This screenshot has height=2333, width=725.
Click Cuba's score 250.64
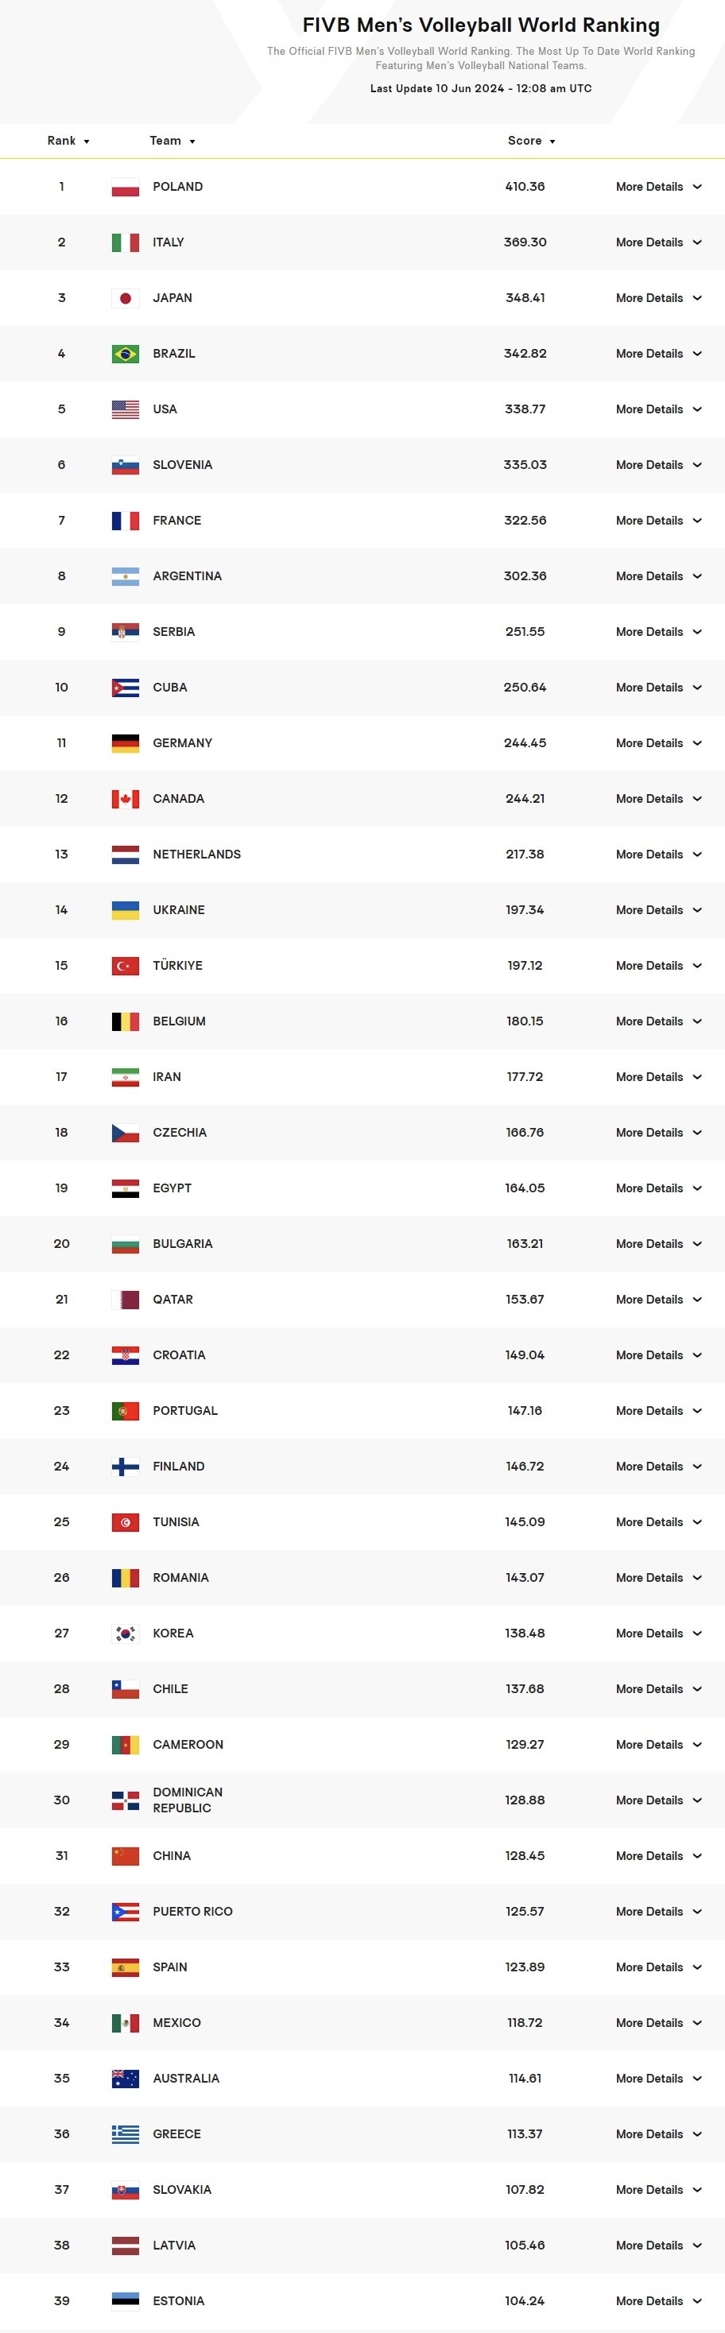(x=525, y=688)
